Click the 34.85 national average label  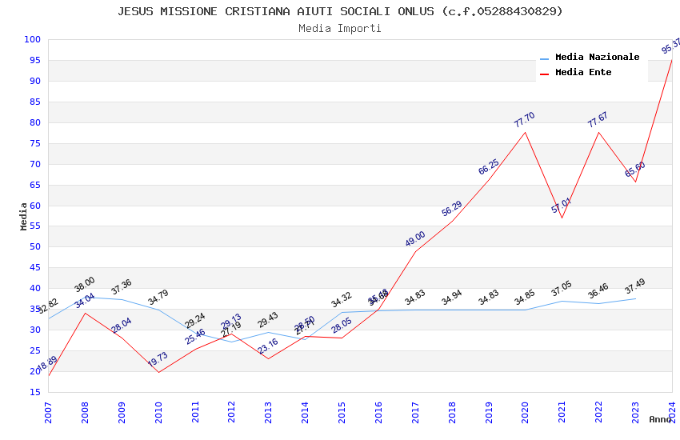[x=525, y=298]
